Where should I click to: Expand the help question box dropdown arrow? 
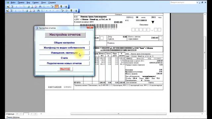197,2
